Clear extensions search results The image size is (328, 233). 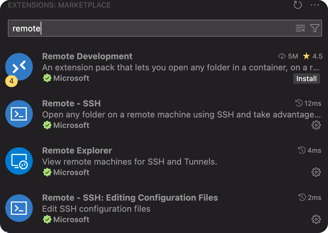[x=300, y=28]
